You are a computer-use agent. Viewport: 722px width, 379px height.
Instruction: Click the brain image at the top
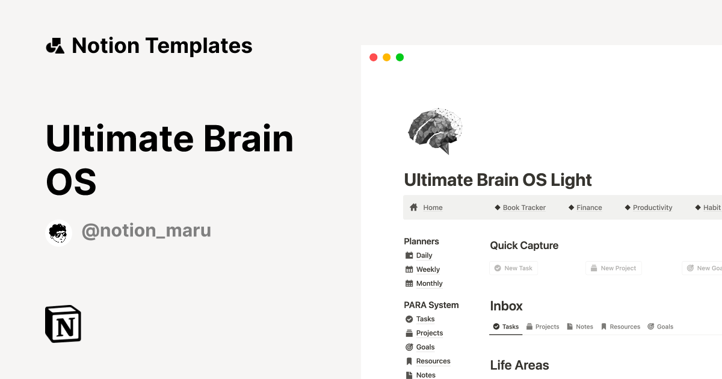(434, 130)
